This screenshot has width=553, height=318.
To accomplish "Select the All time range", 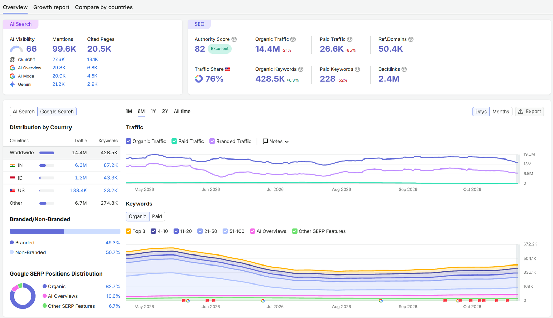I will pyautogui.click(x=182, y=111).
